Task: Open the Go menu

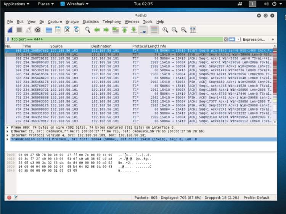Action: pos(42,21)
